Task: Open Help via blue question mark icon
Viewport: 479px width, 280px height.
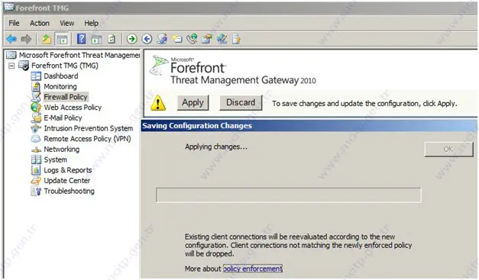Action: pyautogui.click(x=81, y=39)
